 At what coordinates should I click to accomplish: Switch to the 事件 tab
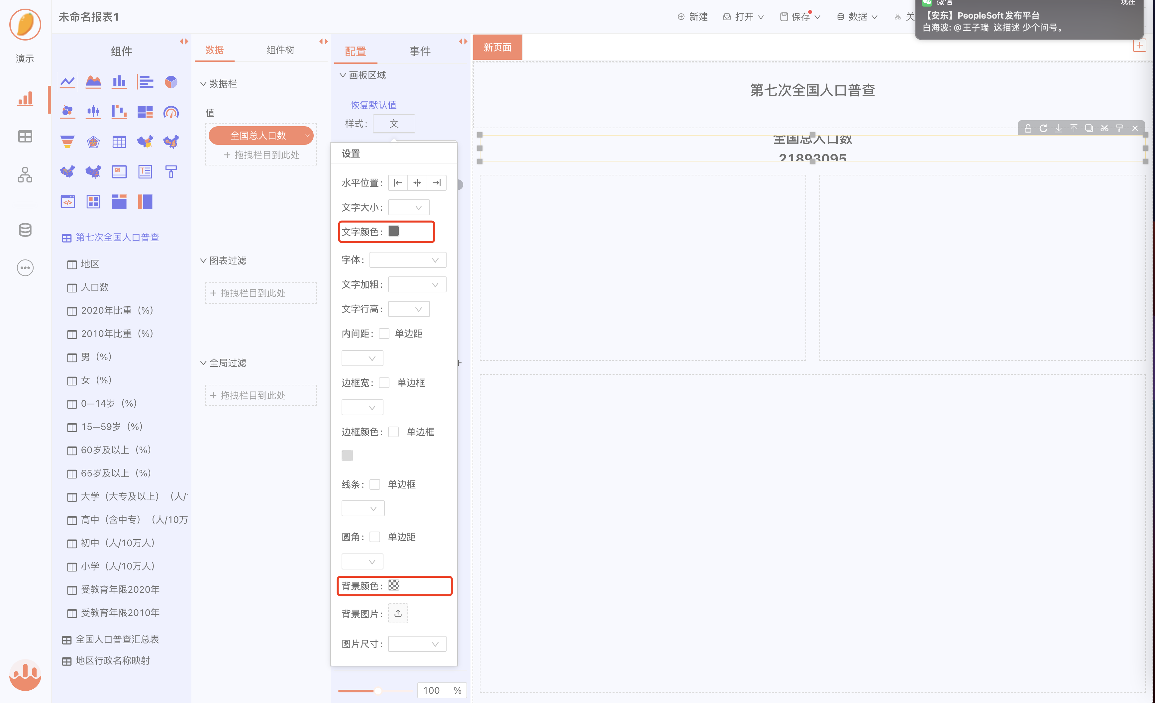pos(420,51)
